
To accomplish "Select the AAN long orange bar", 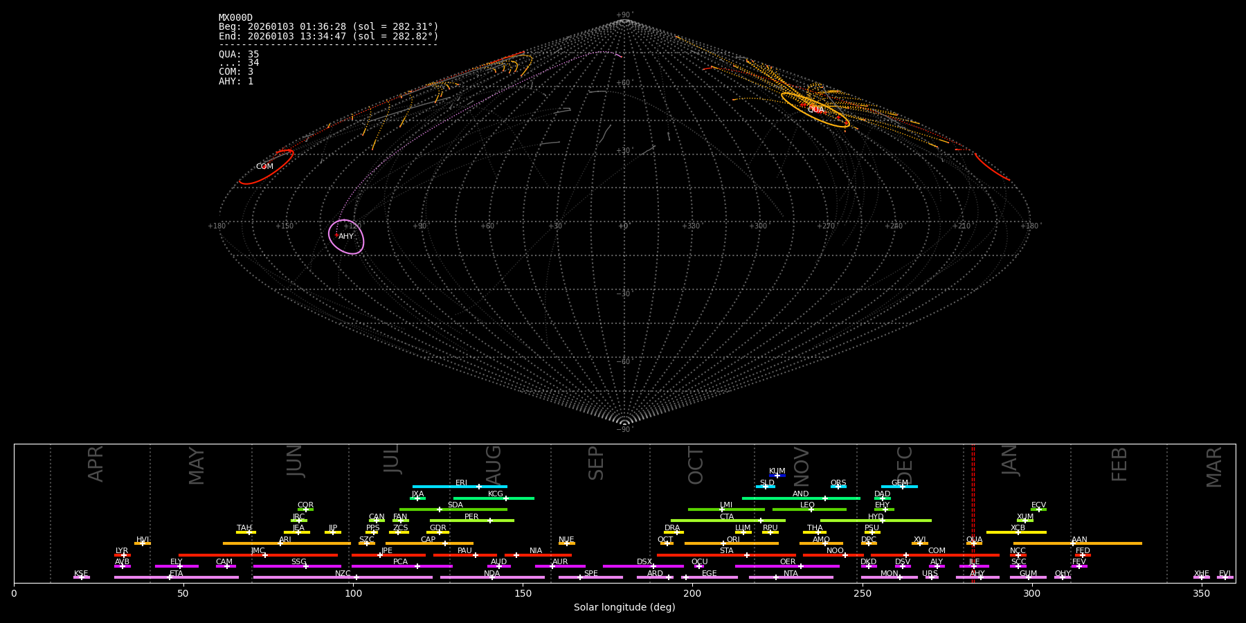I will click(1077, 543).
